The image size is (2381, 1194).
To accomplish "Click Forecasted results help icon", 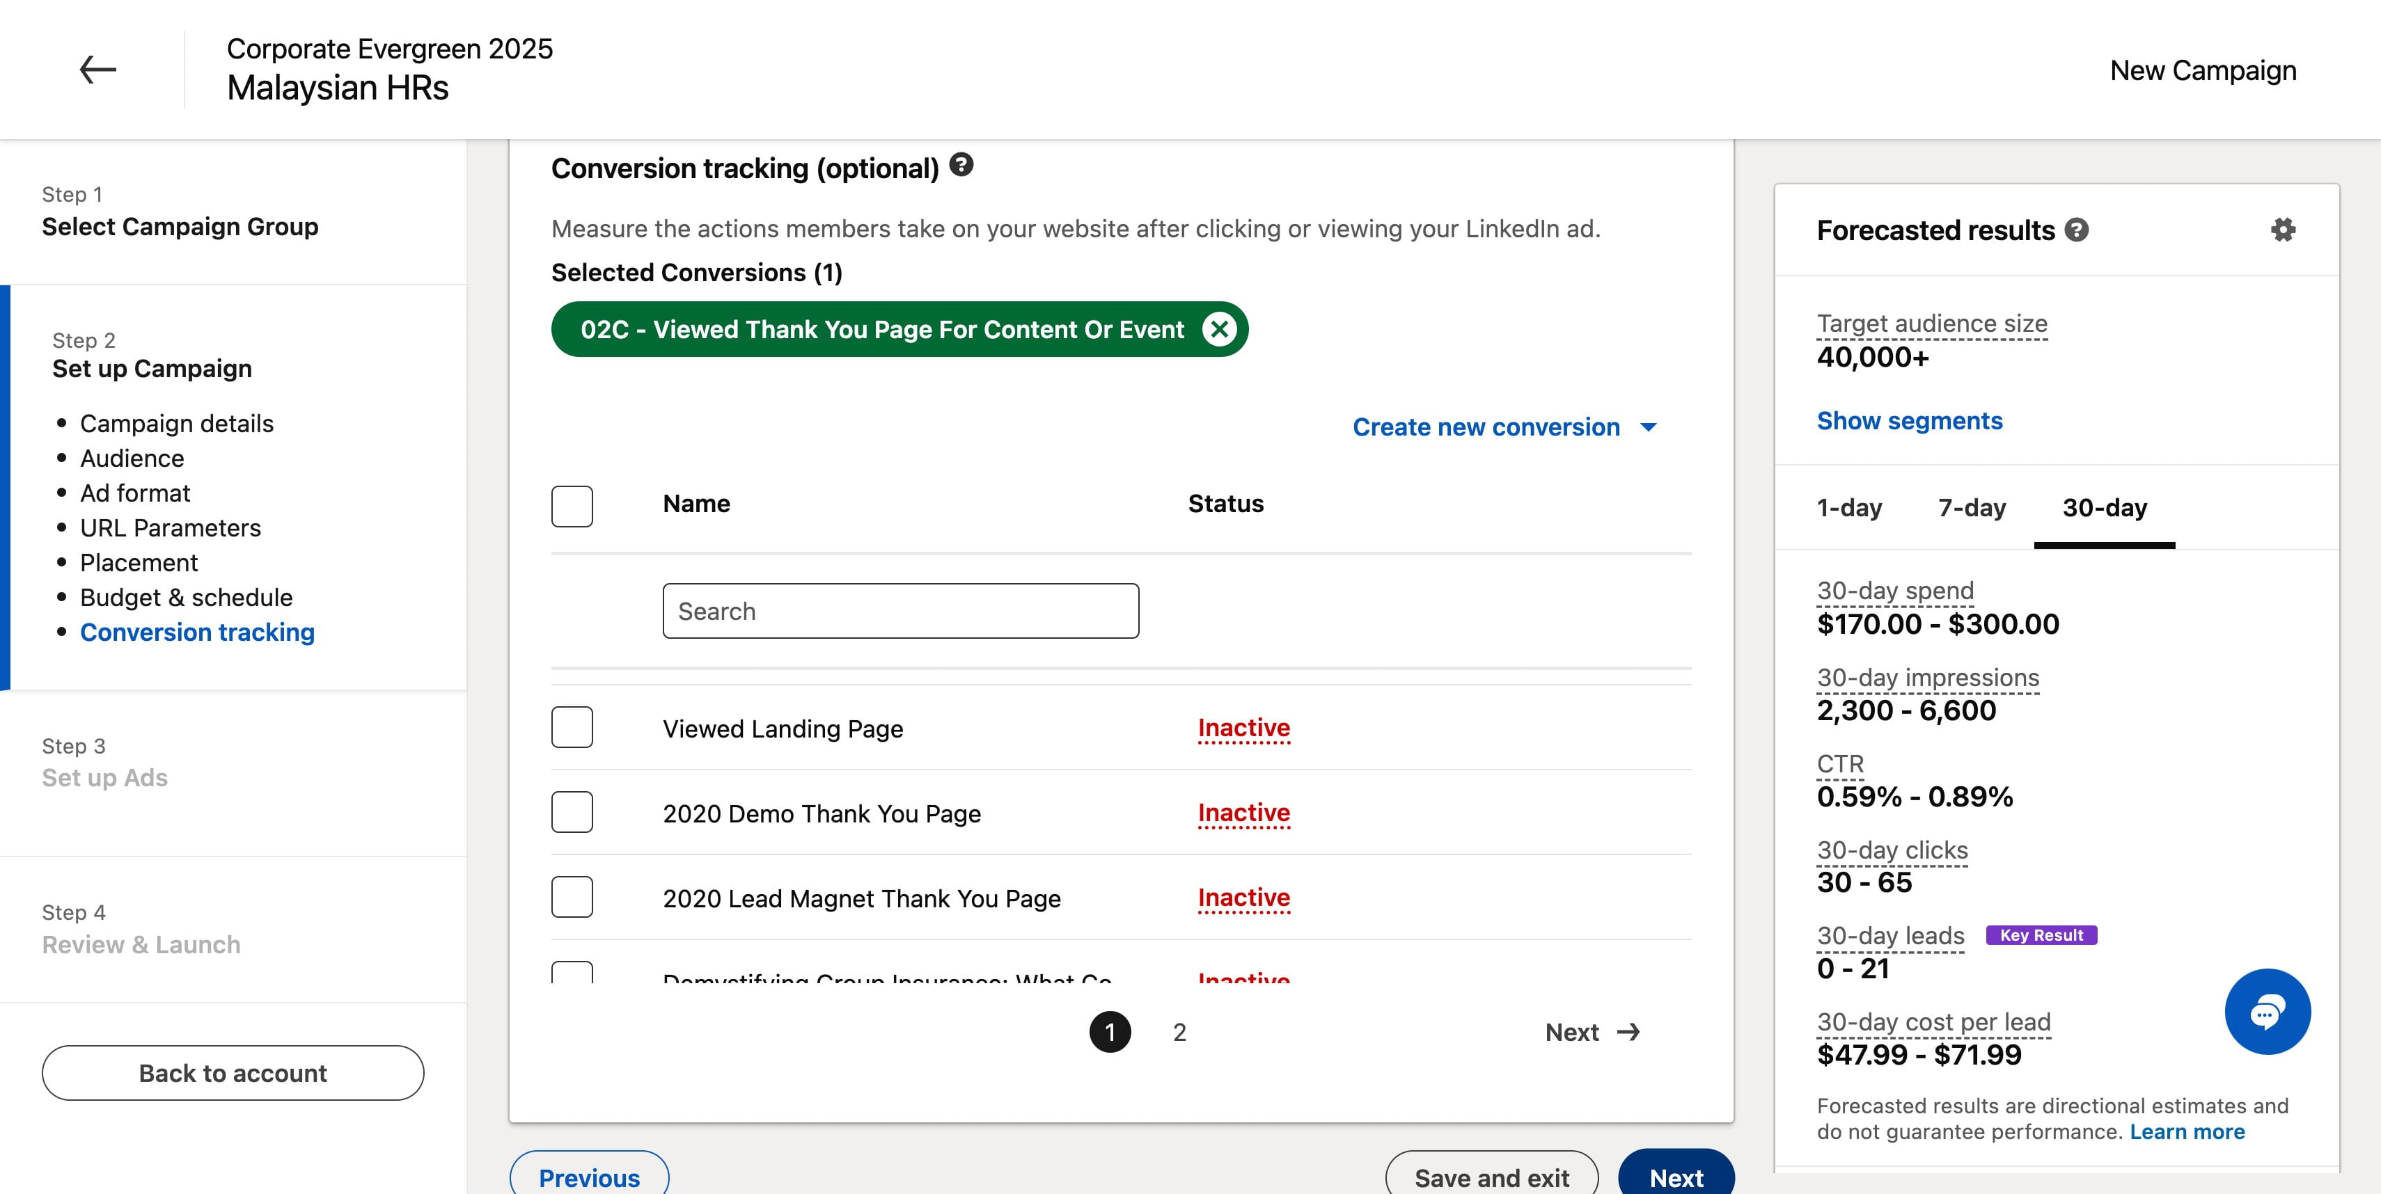I will (2077, 230).
